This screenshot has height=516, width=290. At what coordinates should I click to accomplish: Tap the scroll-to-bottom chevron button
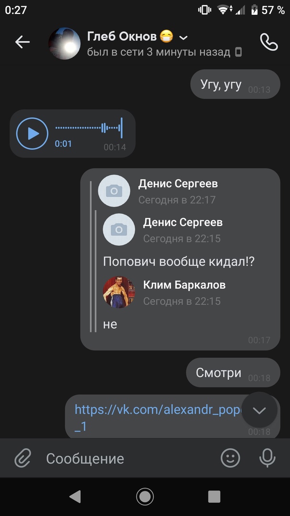tap(259, 410)
